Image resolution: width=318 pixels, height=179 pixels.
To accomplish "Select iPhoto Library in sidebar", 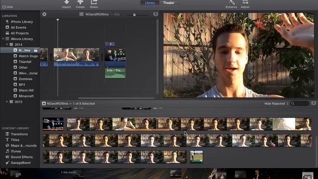I will (x=22, y=22).
